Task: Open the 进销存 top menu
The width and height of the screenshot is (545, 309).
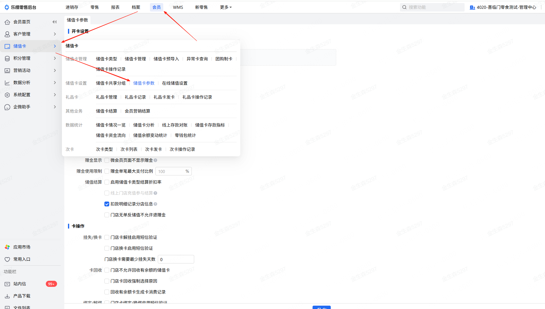Action: [72, 7]
